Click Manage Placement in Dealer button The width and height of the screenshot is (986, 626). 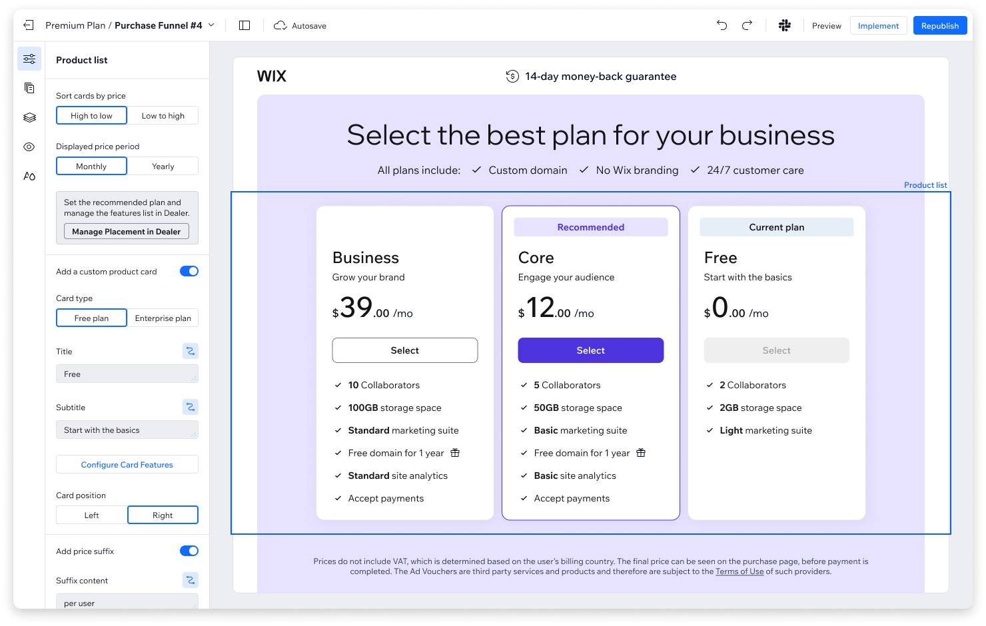pyautogui.click(x=127, y=231)
